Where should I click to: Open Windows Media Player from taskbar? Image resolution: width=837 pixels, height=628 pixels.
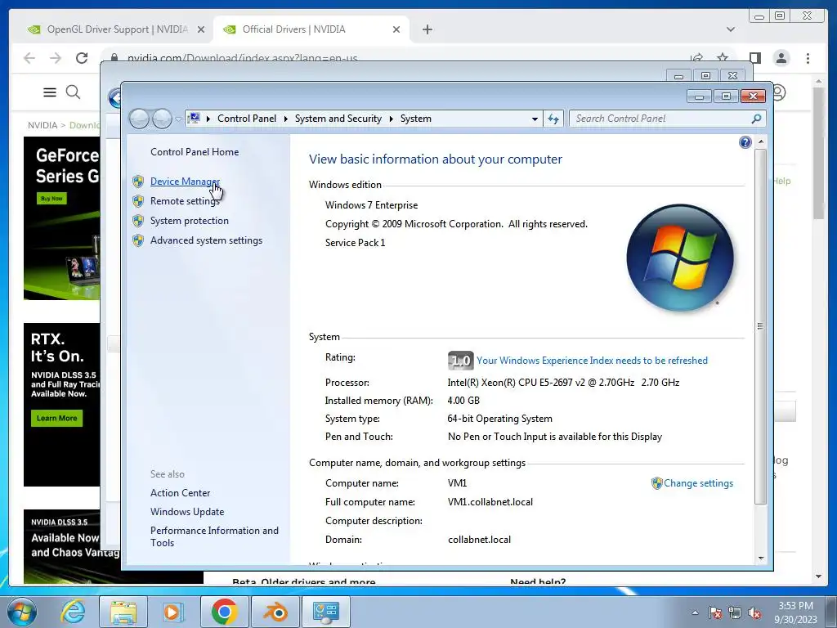click(173, 612)
